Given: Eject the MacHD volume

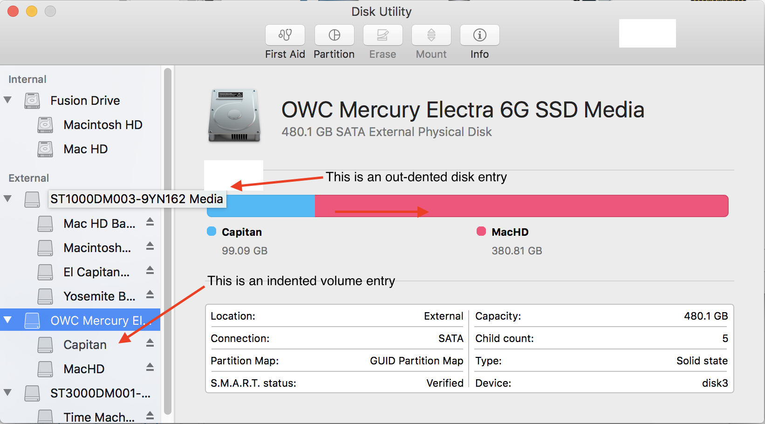Looking at the screenshot, I should point(150,367).
